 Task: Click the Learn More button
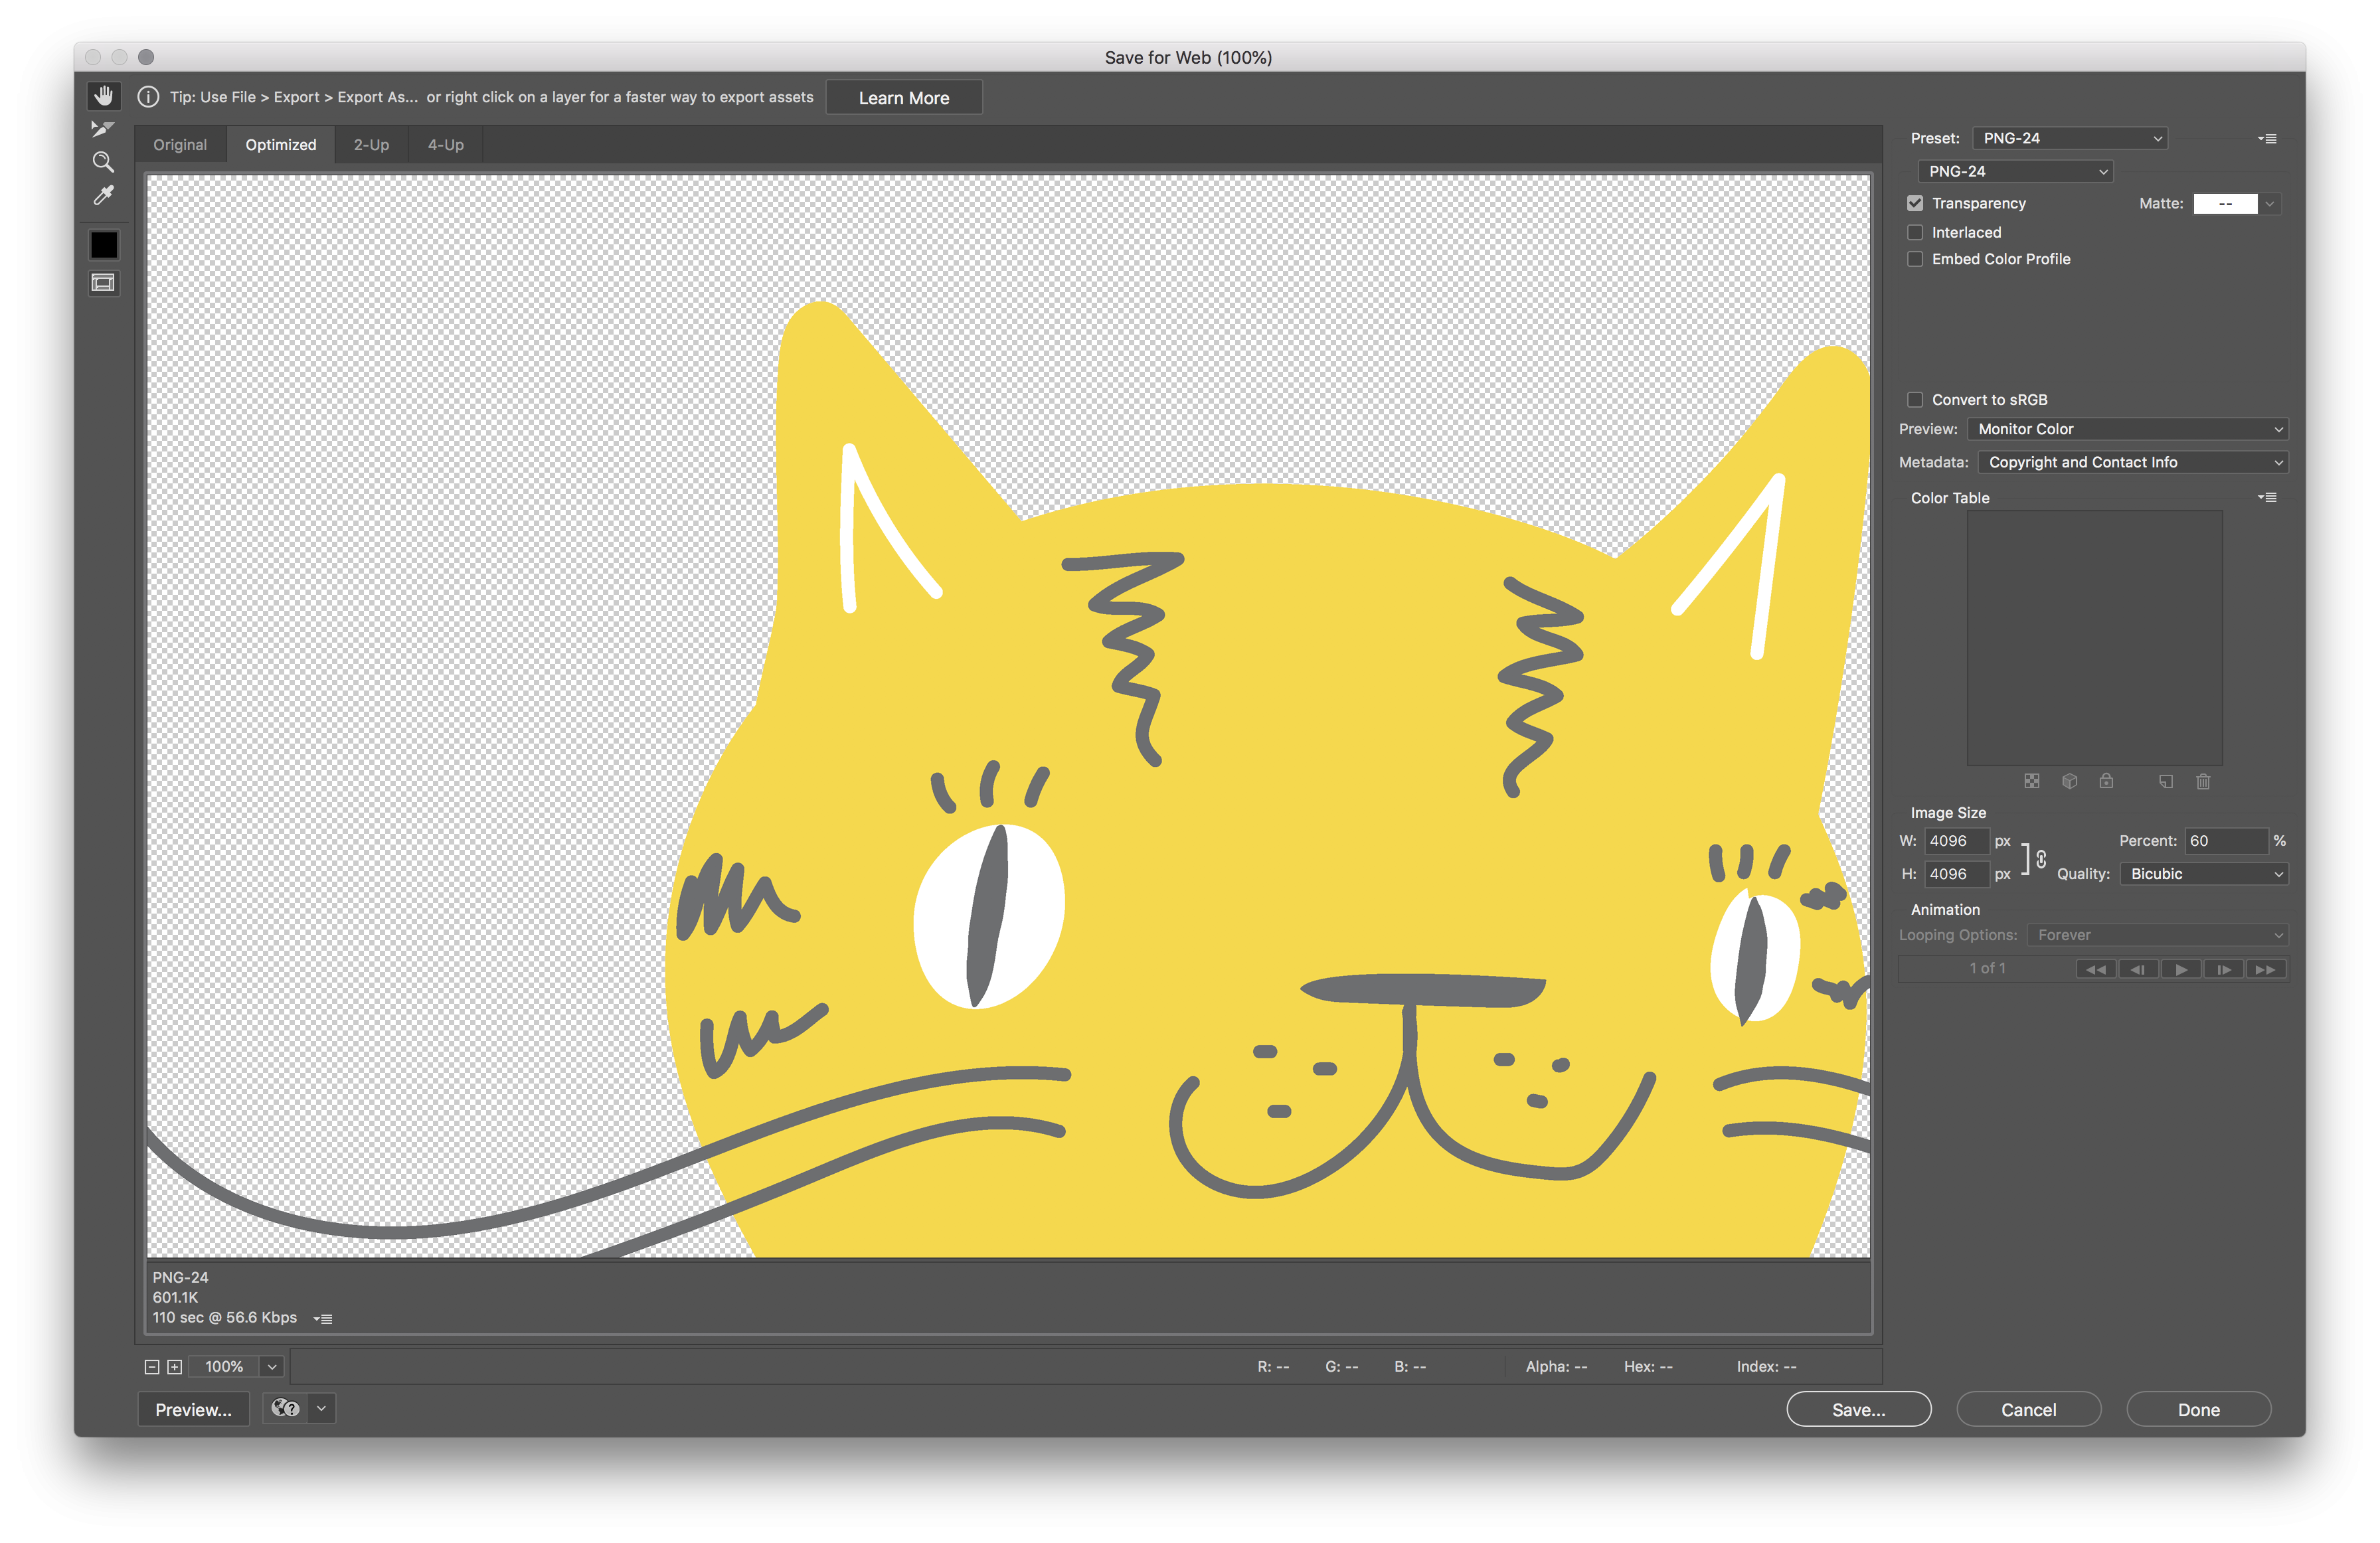[x=904, y=98]
